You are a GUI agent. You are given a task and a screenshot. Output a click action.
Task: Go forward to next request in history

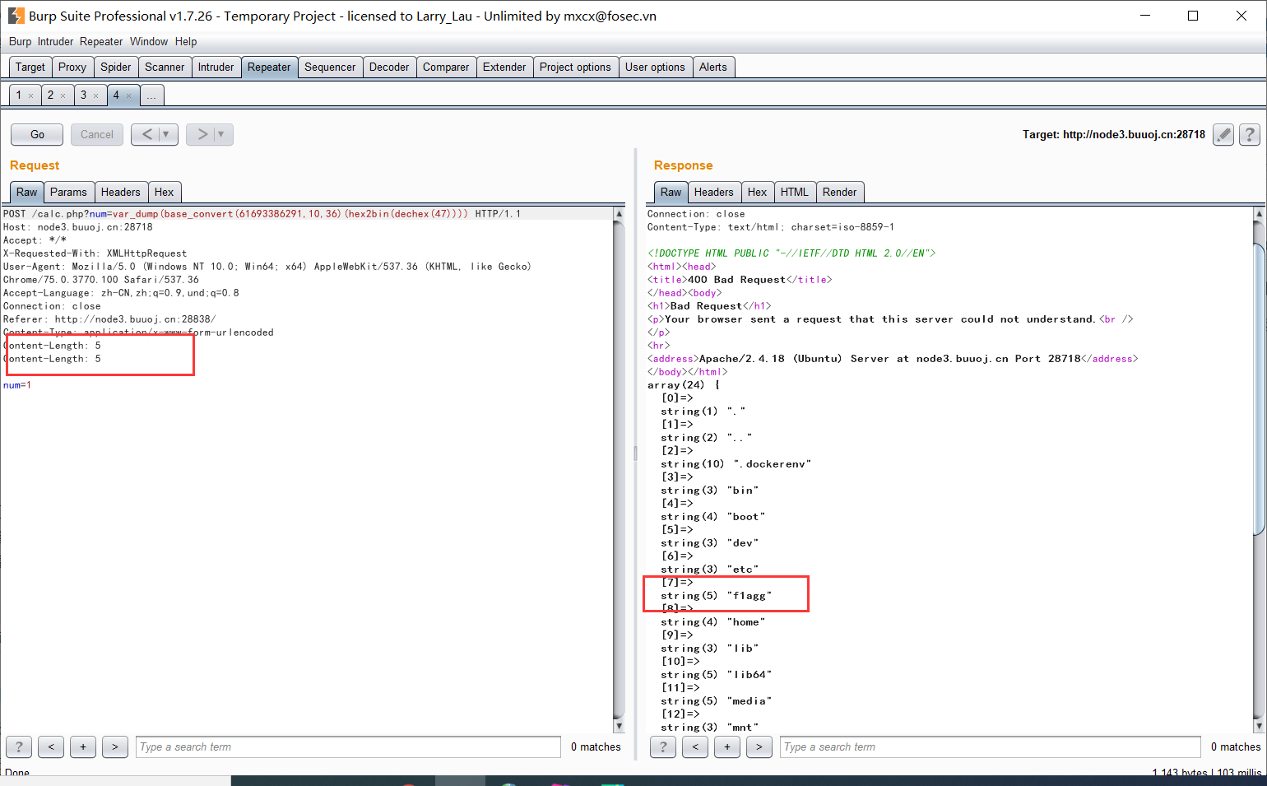click(x=202, y=134)
